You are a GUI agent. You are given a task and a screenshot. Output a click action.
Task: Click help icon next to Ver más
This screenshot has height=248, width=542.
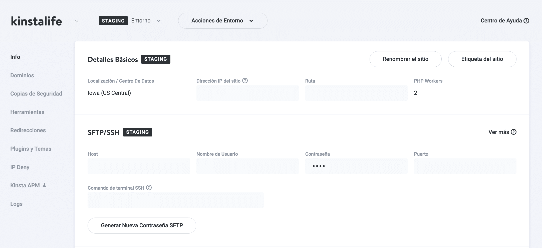513,132
